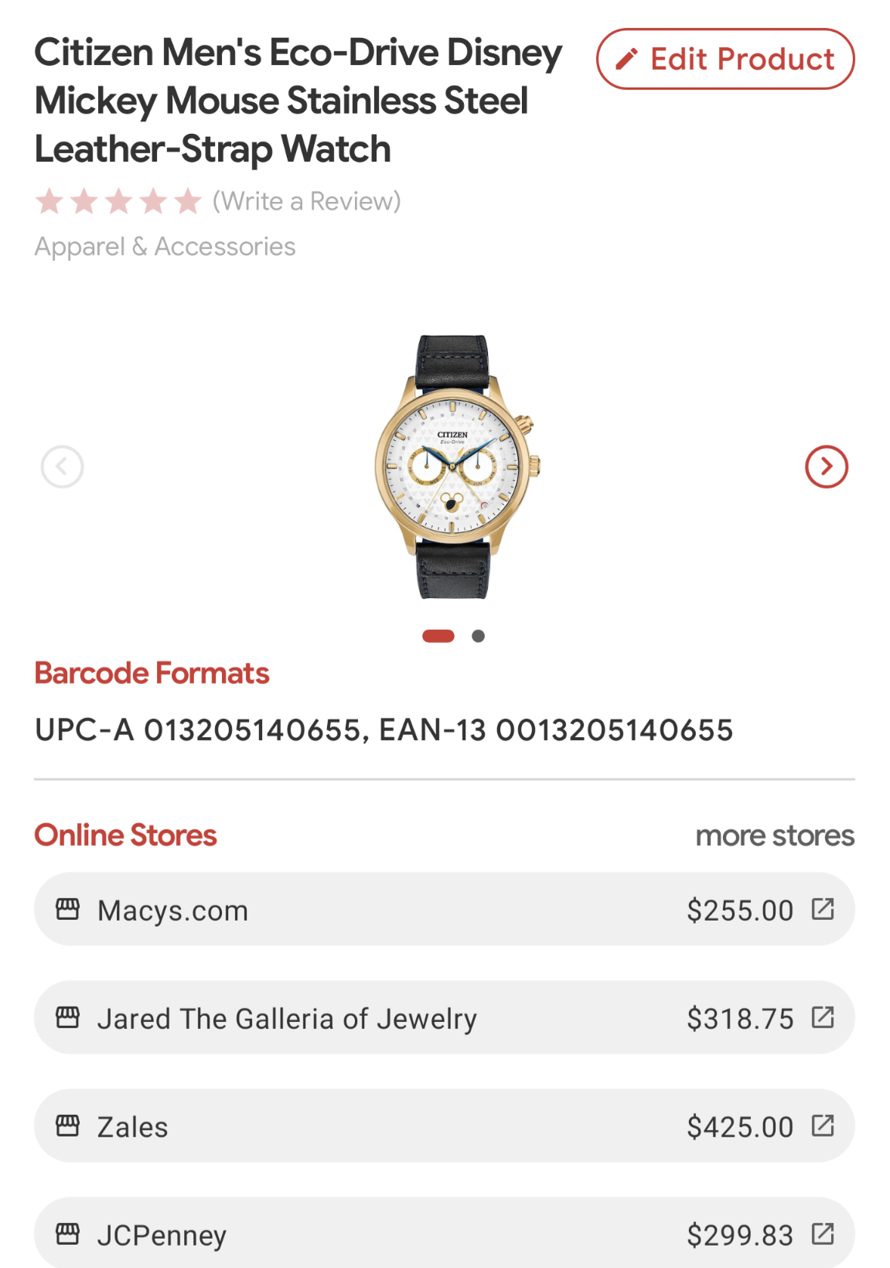Select the second image indicator dot

point(479,636)
